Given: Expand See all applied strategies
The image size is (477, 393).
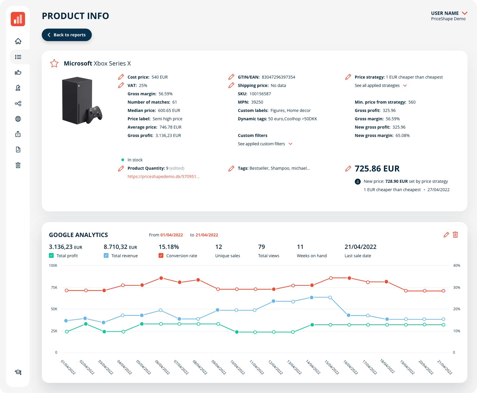Looking at the screenshot, I should coord(381,85).
